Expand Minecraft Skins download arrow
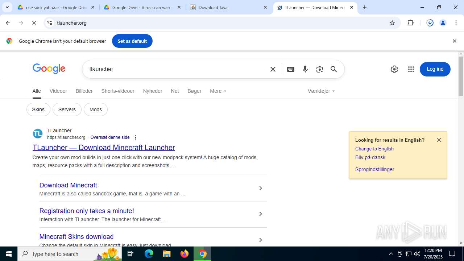The height and width of the screenshot is (261, 464). point(260,240)
